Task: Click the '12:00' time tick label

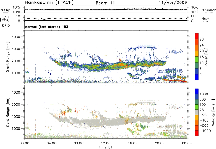Action: [x=106, y=143]
